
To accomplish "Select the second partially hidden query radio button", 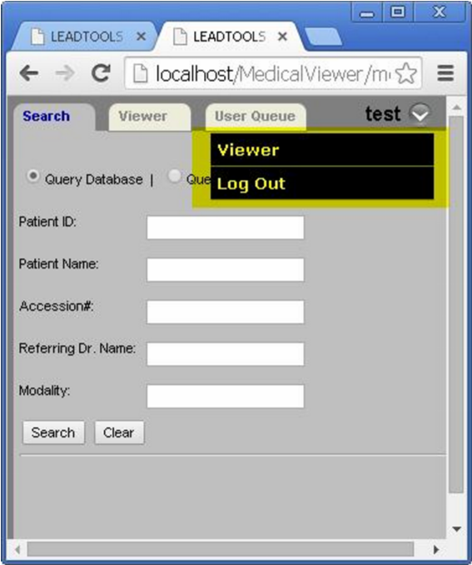I will tap(175, 176).
